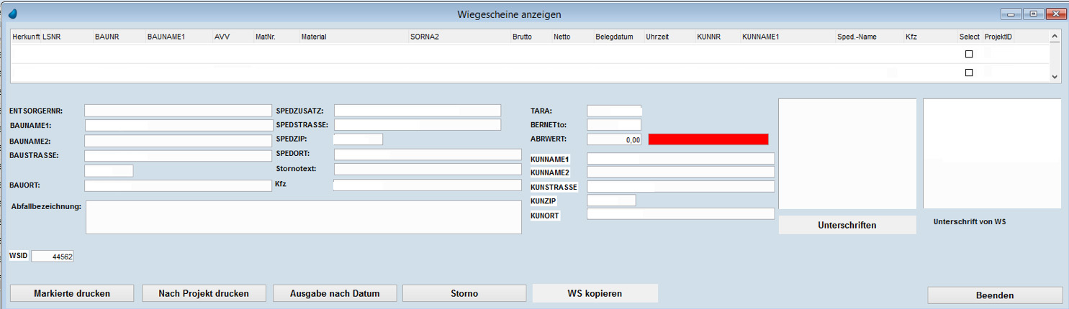Click Nach Projekt drucken
Viewport: 1069px width, 309px height.
(x=204, y=293)
